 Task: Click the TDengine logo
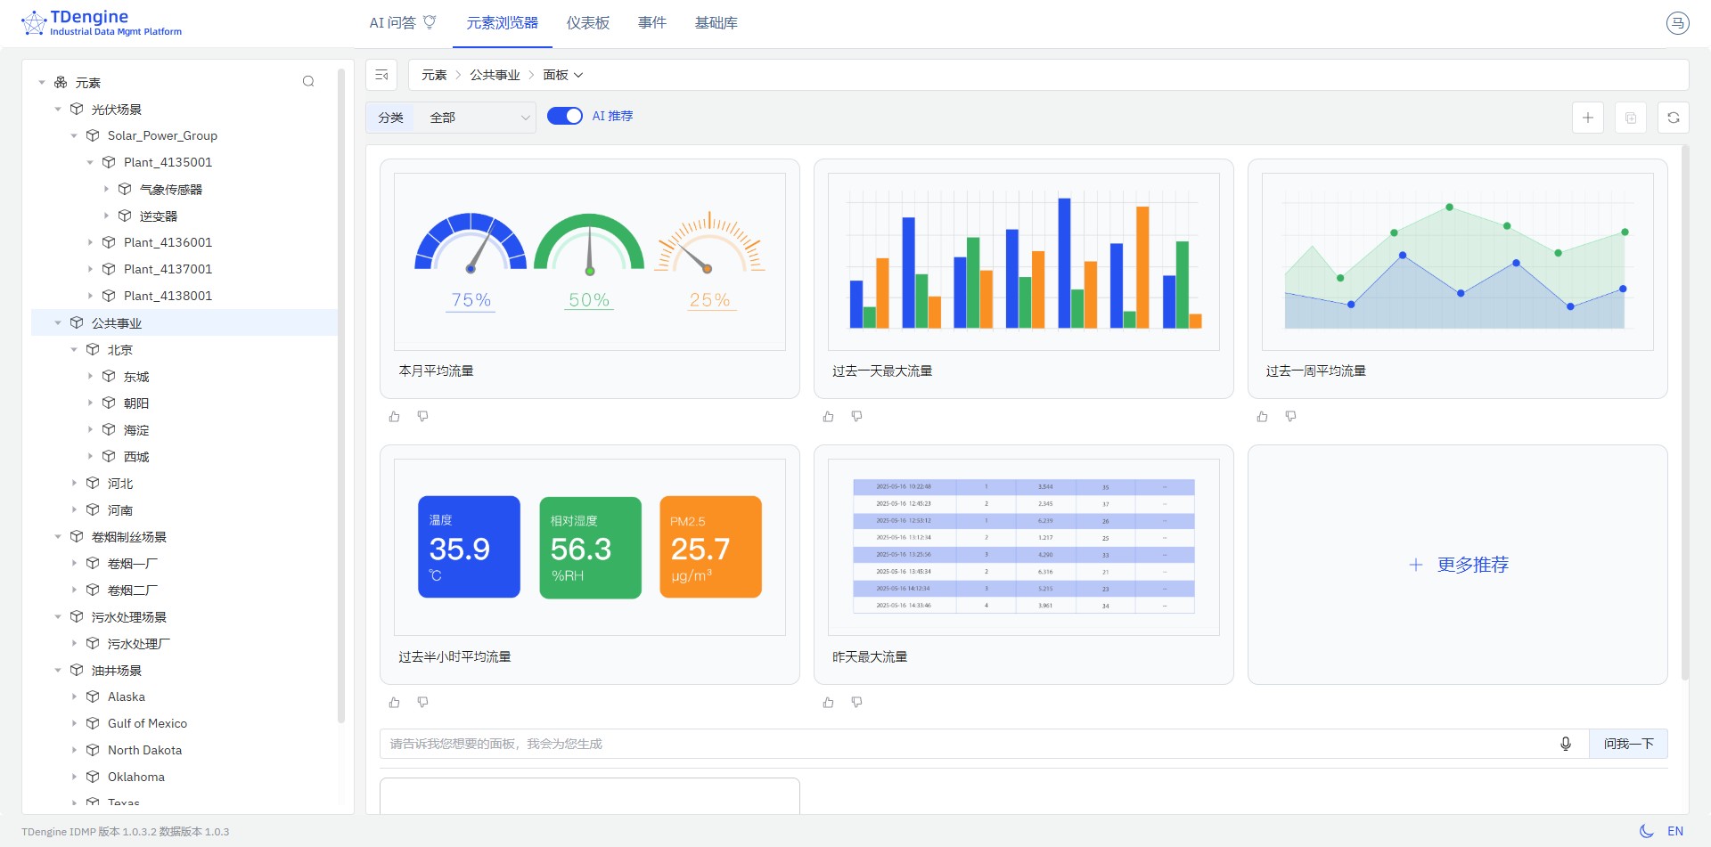[102, 23]
